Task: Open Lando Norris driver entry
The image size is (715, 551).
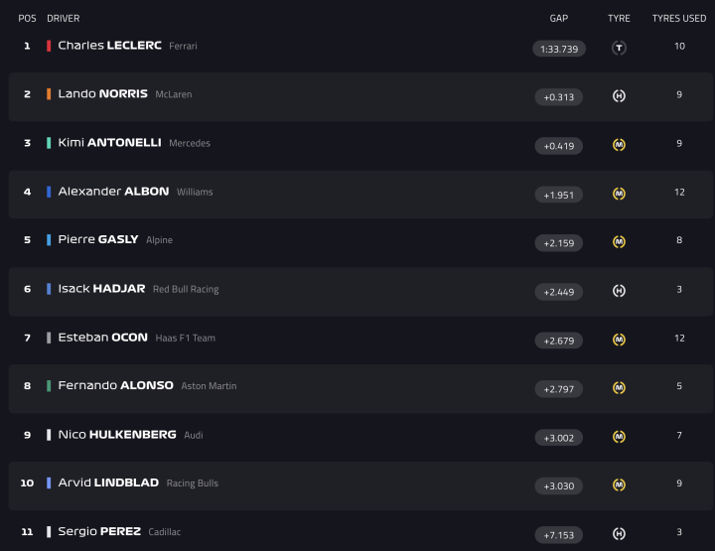Action: (102, 94)
